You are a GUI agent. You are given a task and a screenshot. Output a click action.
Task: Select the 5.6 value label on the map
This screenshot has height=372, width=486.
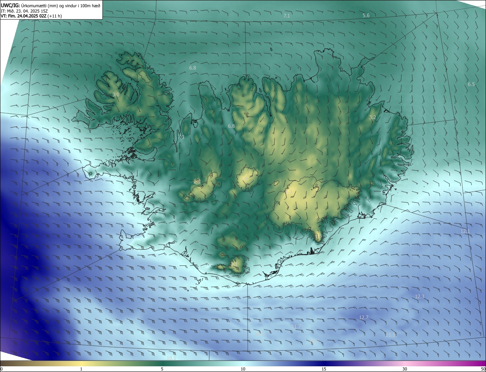366,15
